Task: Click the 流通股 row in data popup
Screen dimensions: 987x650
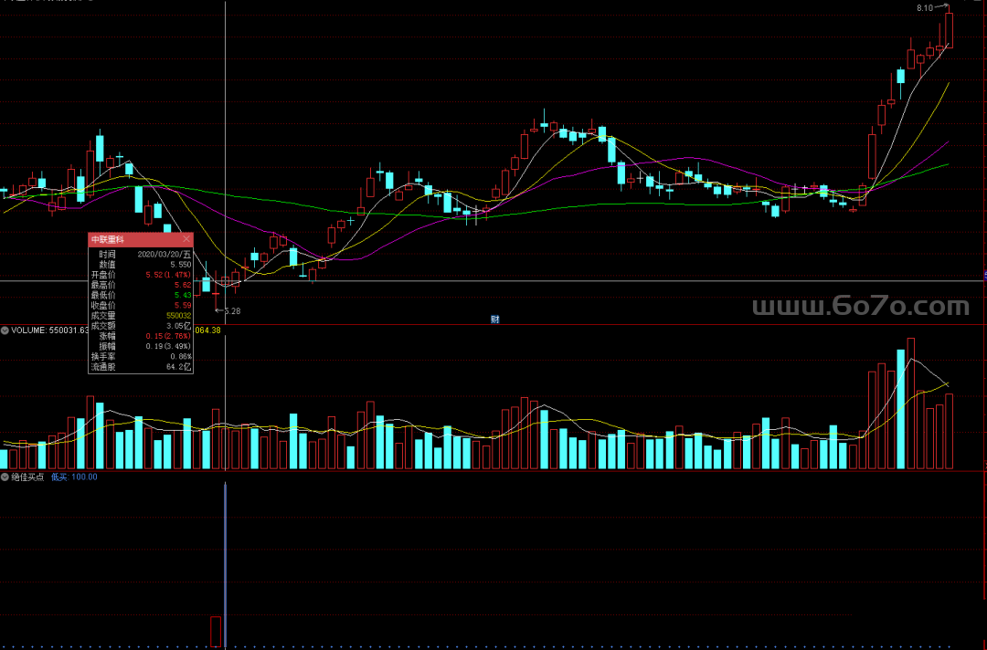Action: tap(141, 366)
